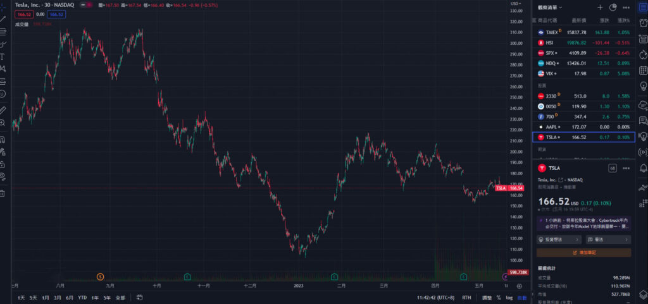The height and width of the screenshot is (304, 648).
Task: Open time axis settings gear icon
Action: coord(520,286)
